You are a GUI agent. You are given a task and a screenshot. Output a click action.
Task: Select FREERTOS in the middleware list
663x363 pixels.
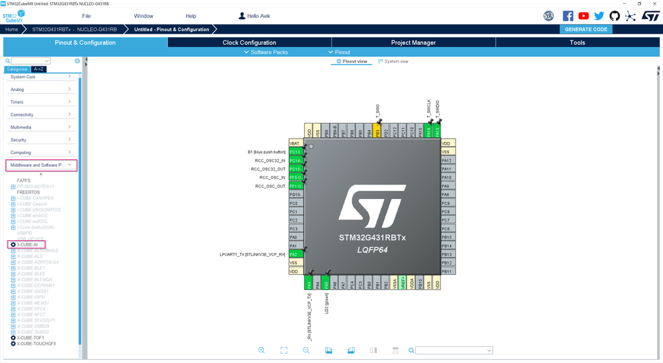[29, 192]
